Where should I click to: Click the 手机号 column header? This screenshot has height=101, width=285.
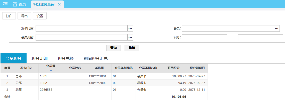[100, 68]
